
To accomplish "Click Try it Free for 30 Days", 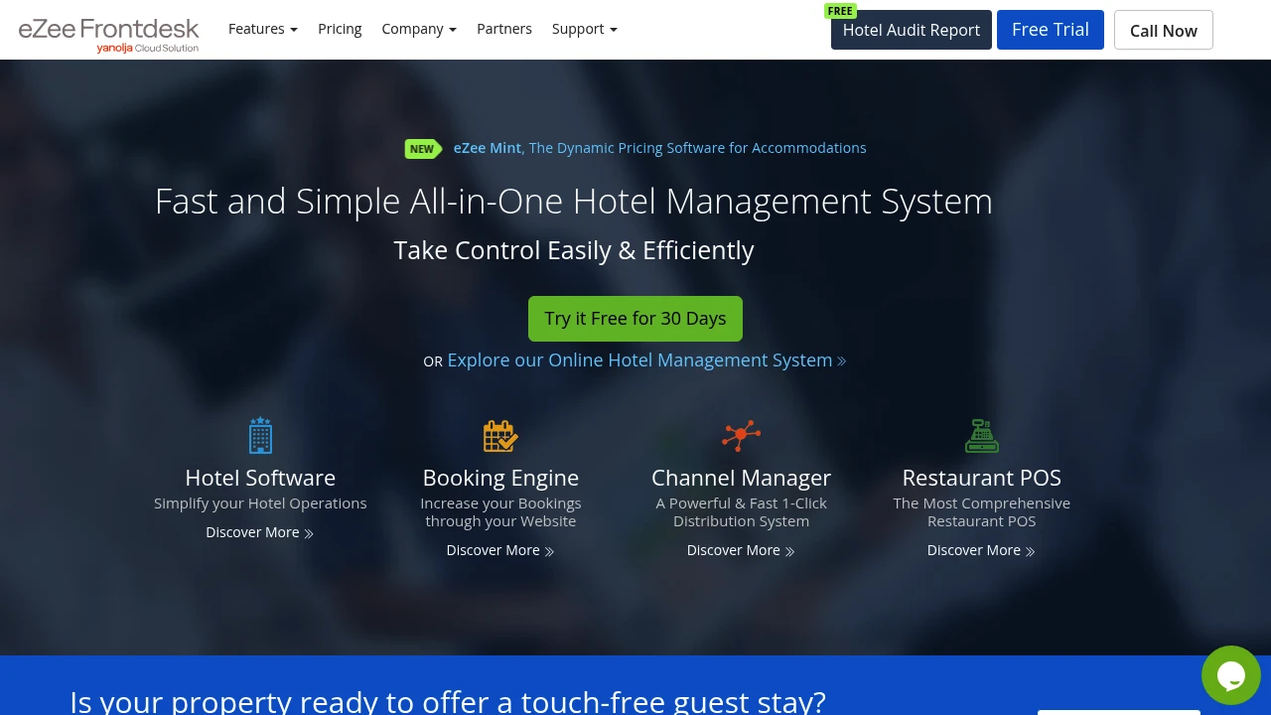I will (x=635, y=319).
